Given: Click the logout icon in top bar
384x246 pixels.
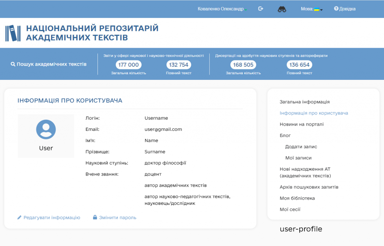Looking at the screenshot, I should pos(261,9).
